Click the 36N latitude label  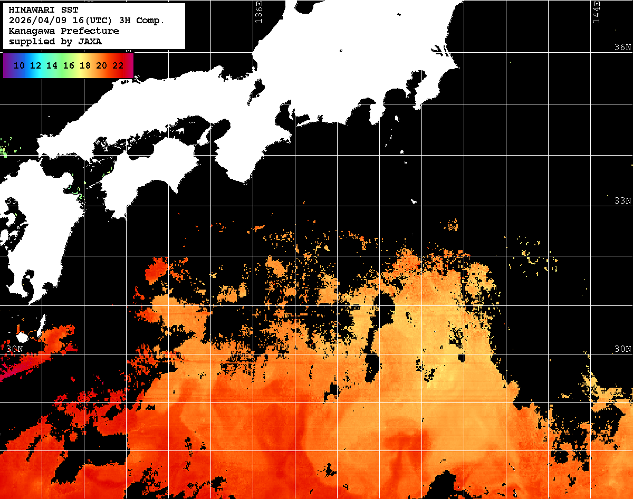(622, 47)
